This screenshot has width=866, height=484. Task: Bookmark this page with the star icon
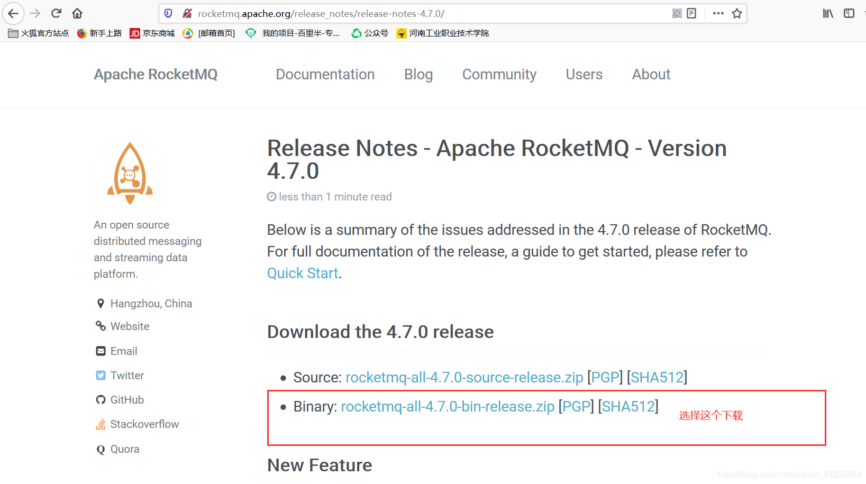[x=737, y=13]
